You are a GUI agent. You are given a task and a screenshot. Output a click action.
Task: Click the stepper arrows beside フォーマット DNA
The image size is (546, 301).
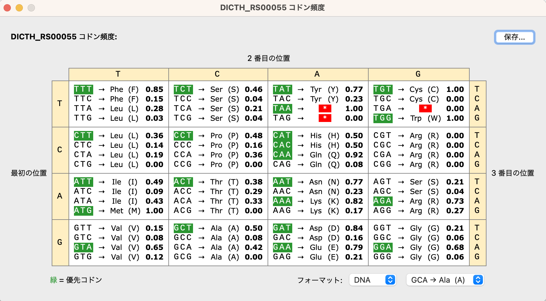390,280
